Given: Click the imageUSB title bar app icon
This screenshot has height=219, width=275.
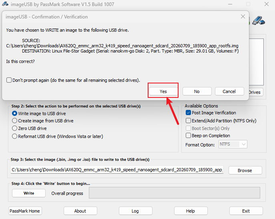Looking at the screenshot, I should tap(5, 4).
